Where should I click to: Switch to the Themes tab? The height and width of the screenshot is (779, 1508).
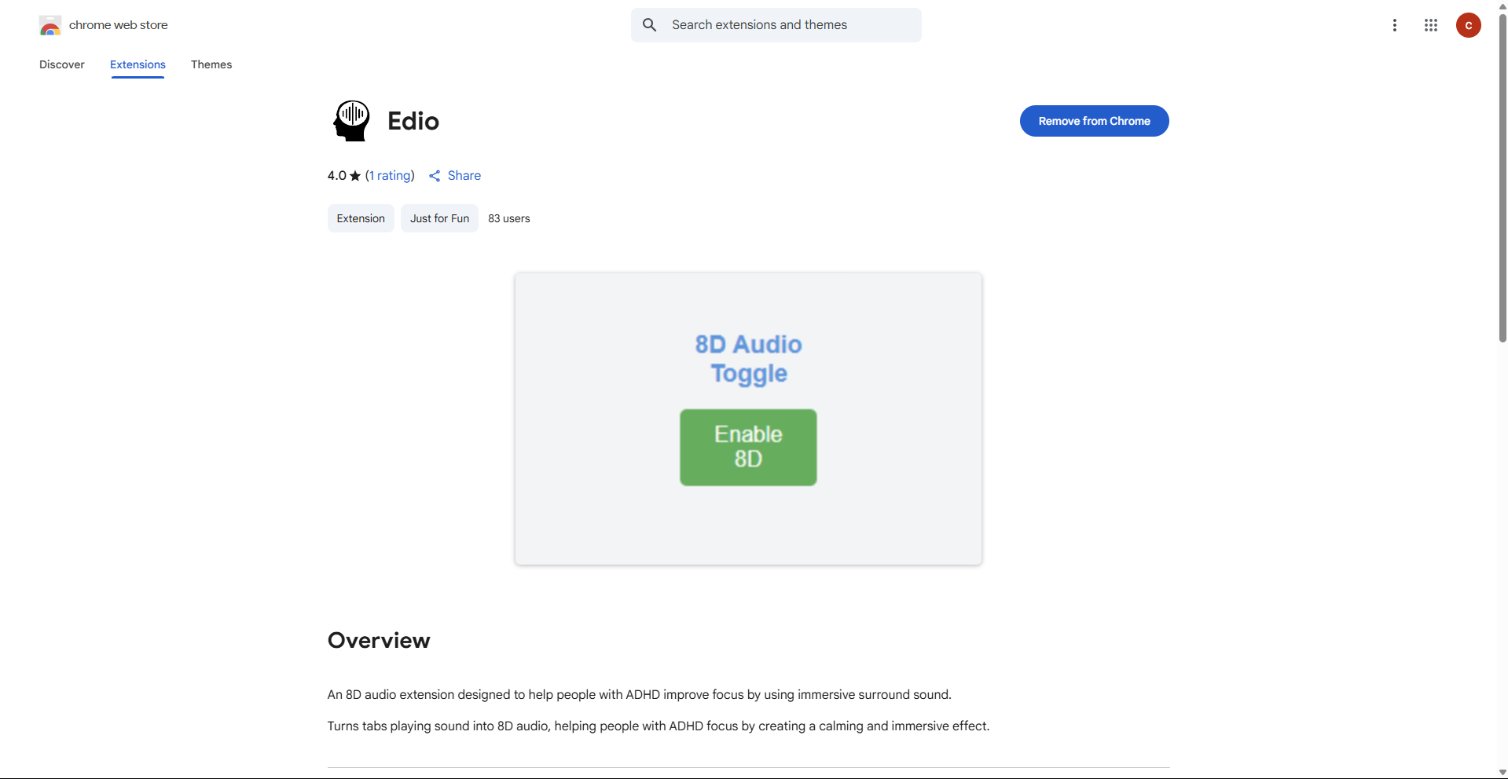click(x=211, y=64)
